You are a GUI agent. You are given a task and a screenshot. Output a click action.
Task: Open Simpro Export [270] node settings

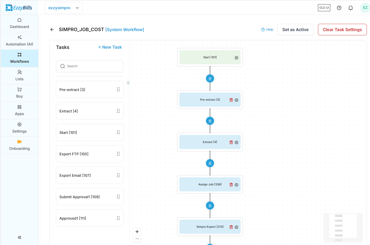click(236, 227)
